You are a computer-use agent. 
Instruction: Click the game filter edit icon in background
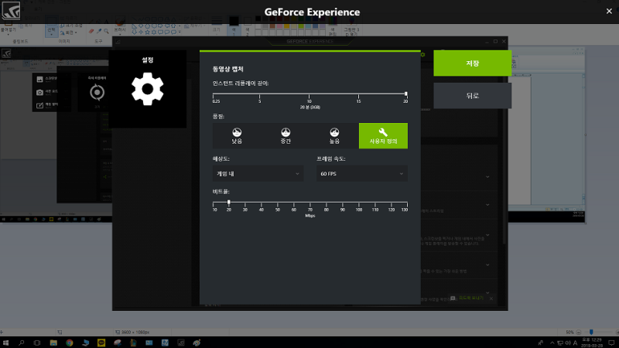[x=39, y=105]
